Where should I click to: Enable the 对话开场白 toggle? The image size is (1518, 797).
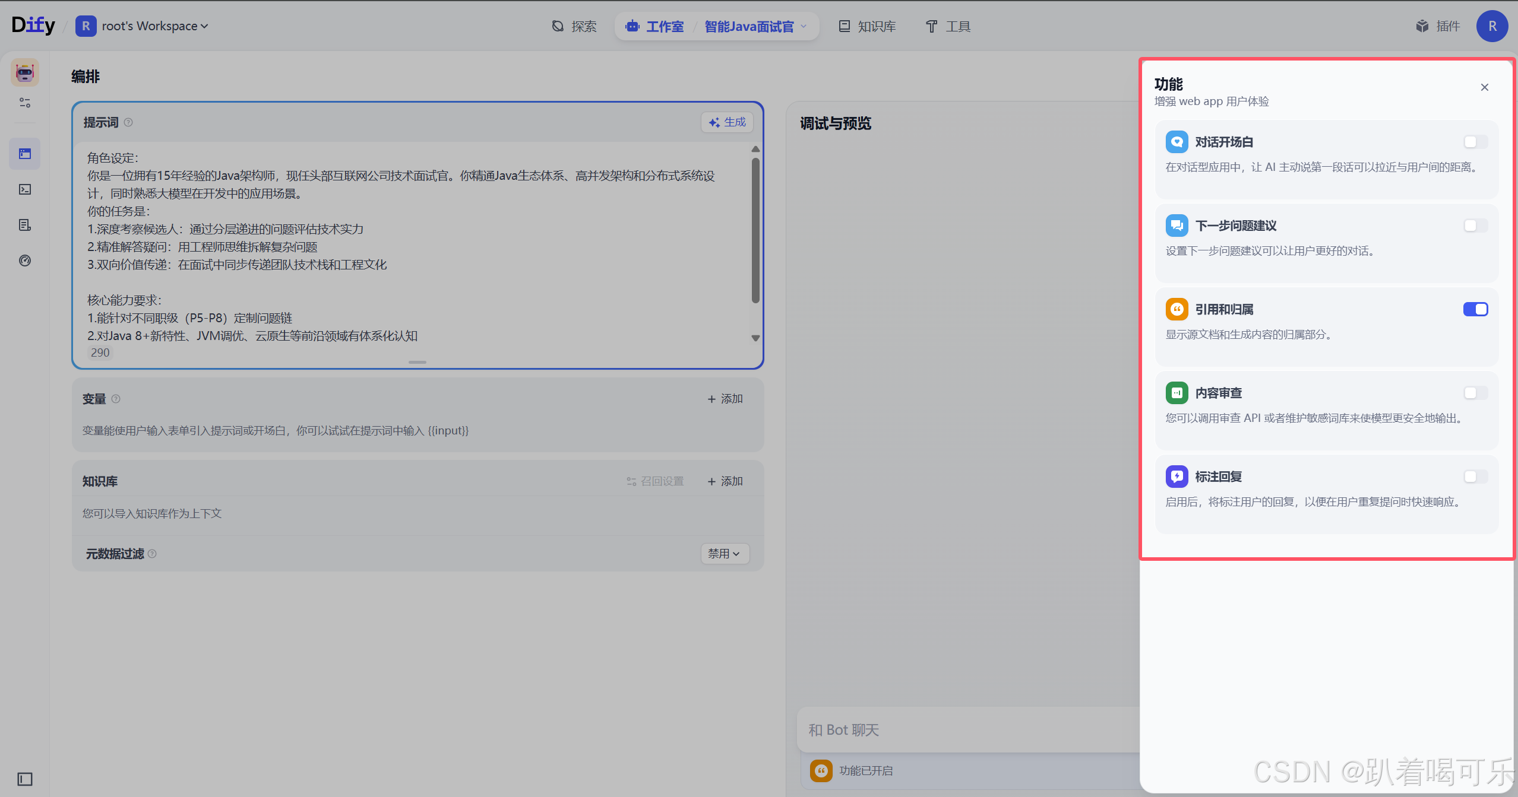[1475, 142]
